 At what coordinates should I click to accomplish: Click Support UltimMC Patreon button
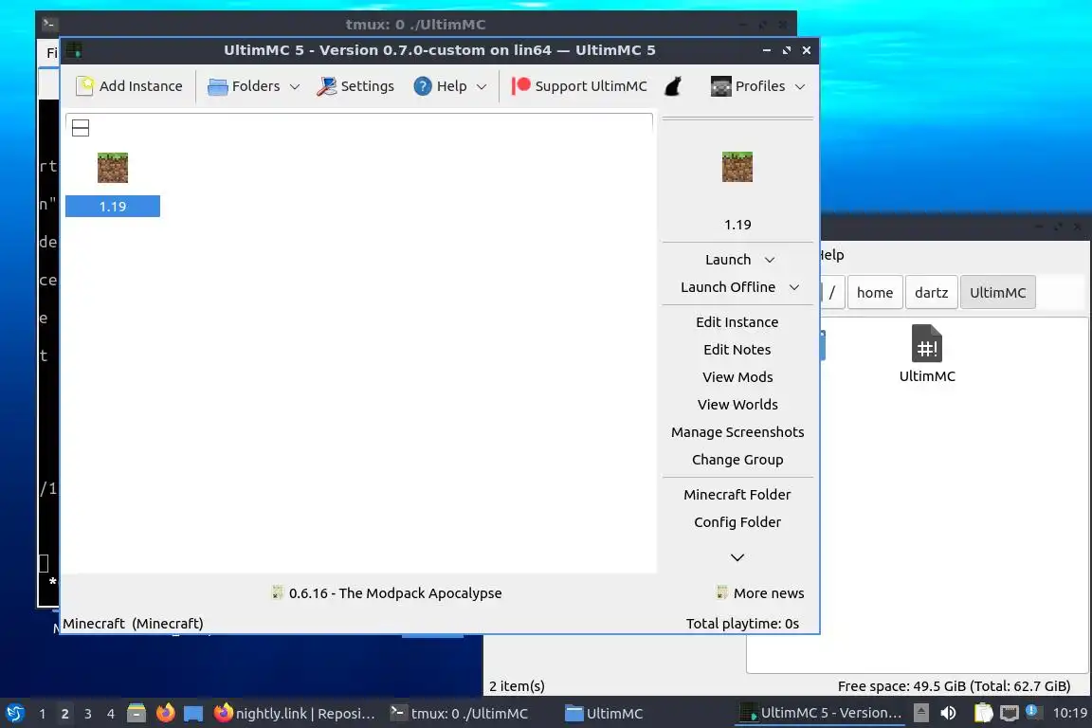(x=579, y=85)
